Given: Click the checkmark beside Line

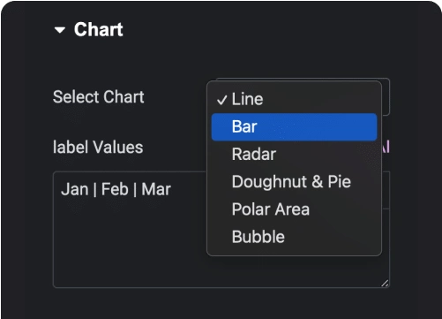Looking at the screenshot, I should click(x=221, y=100).
